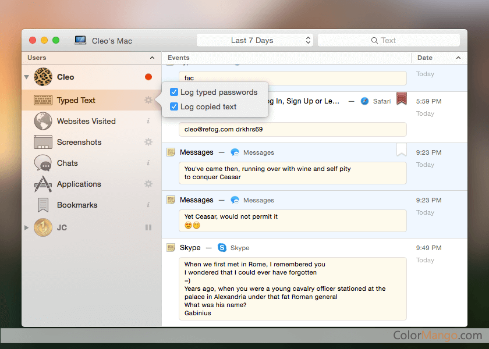Click the pause icon next to JC

coord(148,227)
